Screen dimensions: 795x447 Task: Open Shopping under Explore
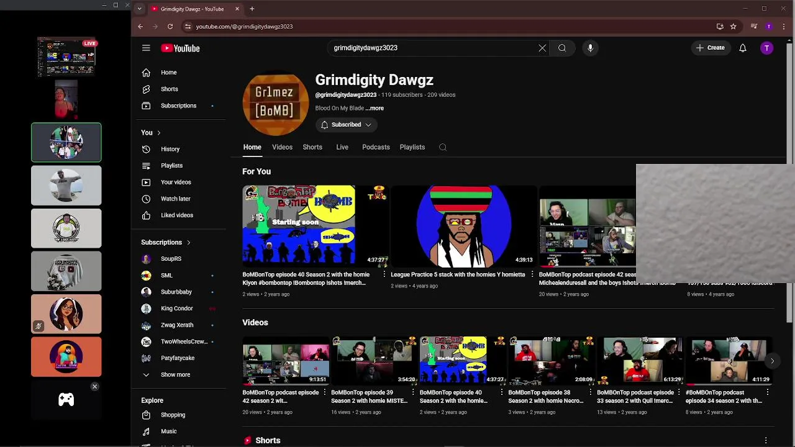click(x=180, y=415)
